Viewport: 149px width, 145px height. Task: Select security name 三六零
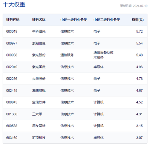point(37,114)
